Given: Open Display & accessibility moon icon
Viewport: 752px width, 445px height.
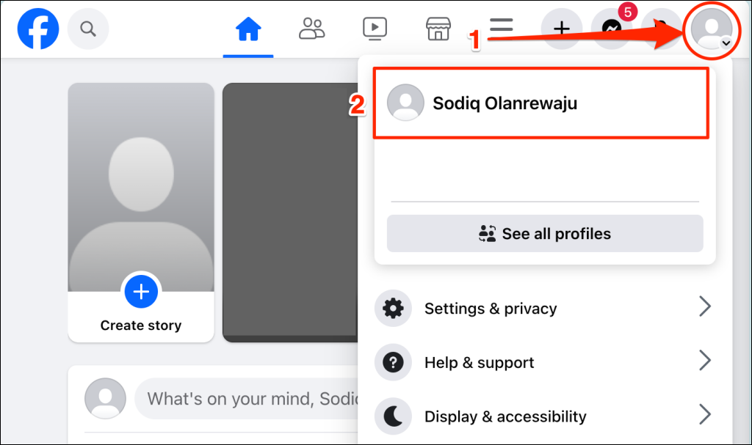Looking at the screenshot, I should (x=394, y=416).
